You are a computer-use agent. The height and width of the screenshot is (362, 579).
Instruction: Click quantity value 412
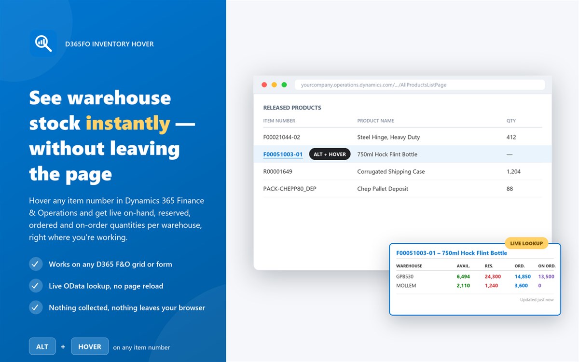511,137
